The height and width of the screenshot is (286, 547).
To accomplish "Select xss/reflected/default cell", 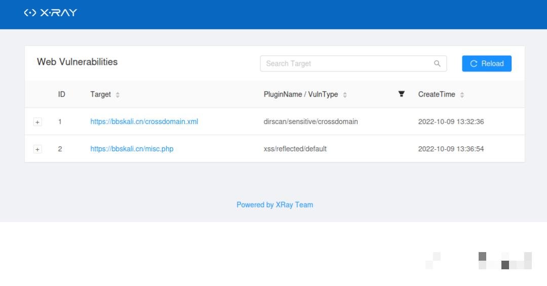I will point(295,149).
